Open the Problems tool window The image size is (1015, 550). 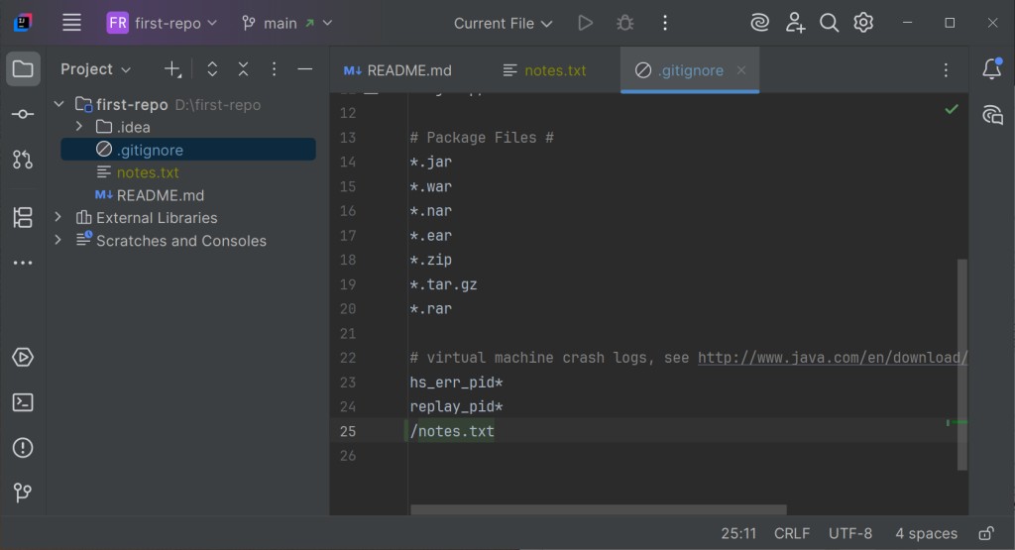tap(23, 448)
